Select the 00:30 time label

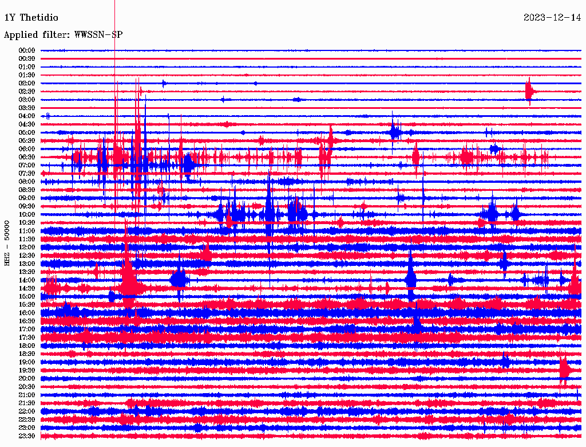27,59
